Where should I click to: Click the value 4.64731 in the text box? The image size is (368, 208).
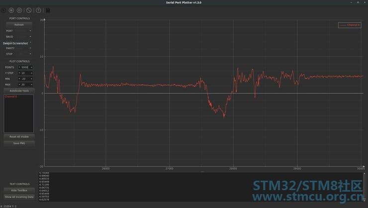click(x=44, y=188)
